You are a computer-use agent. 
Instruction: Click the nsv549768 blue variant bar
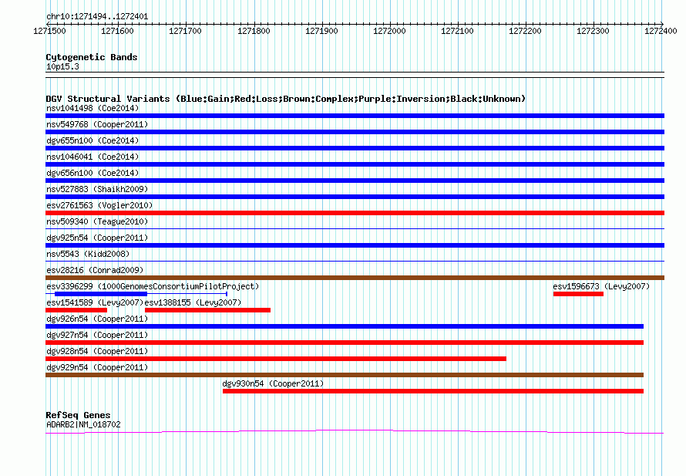(355, 132)
